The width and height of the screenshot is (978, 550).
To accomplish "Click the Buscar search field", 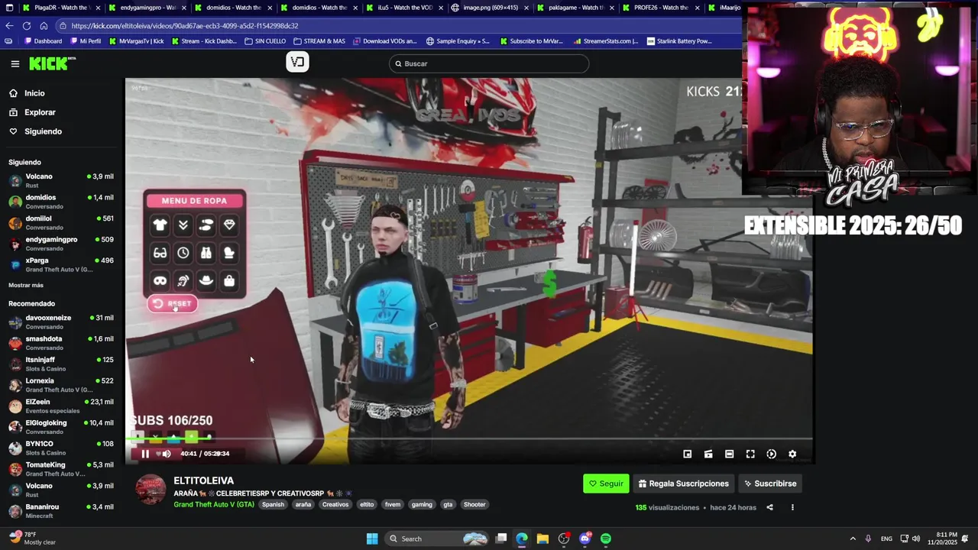I will pyautogui.click(x=489, y=63).
